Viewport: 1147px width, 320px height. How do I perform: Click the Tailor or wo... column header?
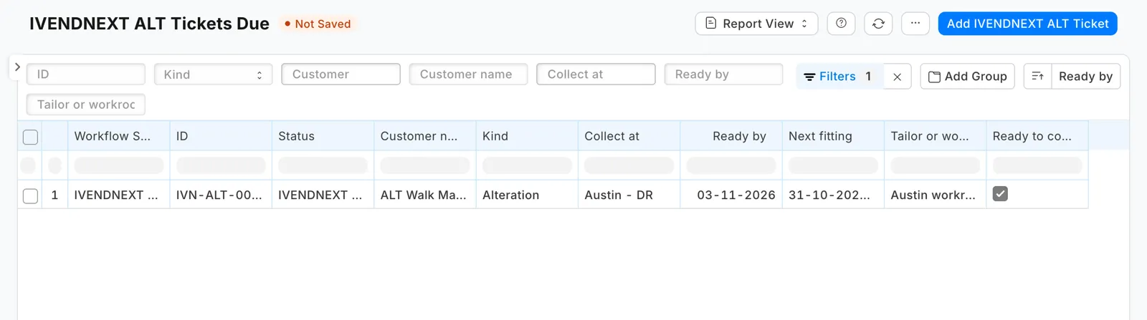point(935,136)
